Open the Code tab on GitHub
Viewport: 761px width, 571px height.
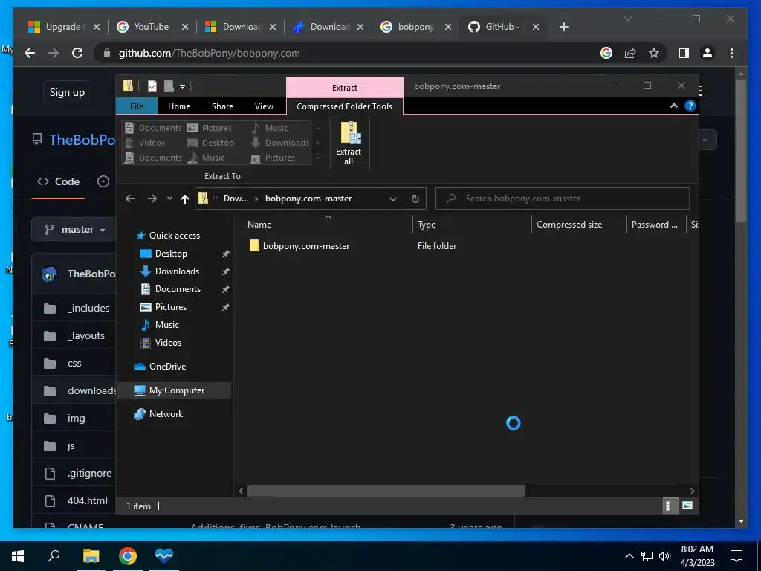click(x=58, y=181)
